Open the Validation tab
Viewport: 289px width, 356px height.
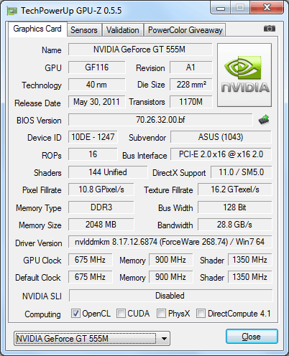click(123, 30)
